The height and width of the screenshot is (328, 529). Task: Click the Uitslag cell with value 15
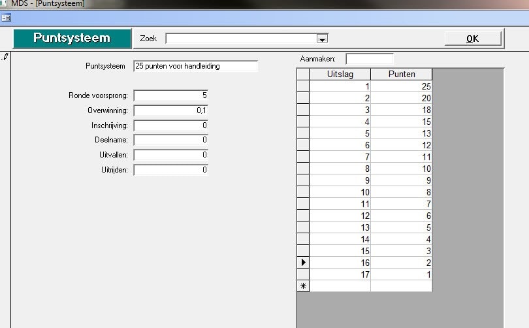click(340, 251)
